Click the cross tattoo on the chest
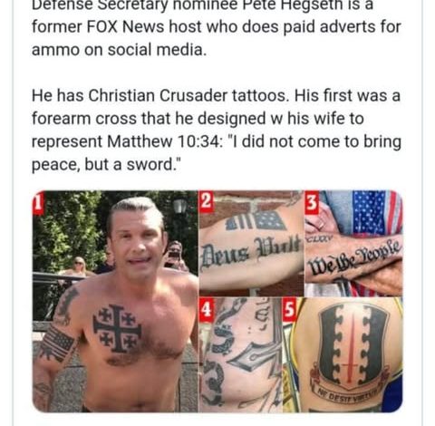This screenshot has width=435, height=426. (x=117, y=329)
